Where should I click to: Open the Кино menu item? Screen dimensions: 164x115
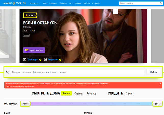pyautogui.click(x=45, y=4)
